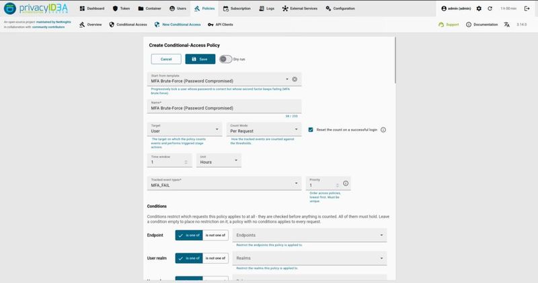Click the language translate icon

point(507,25)
